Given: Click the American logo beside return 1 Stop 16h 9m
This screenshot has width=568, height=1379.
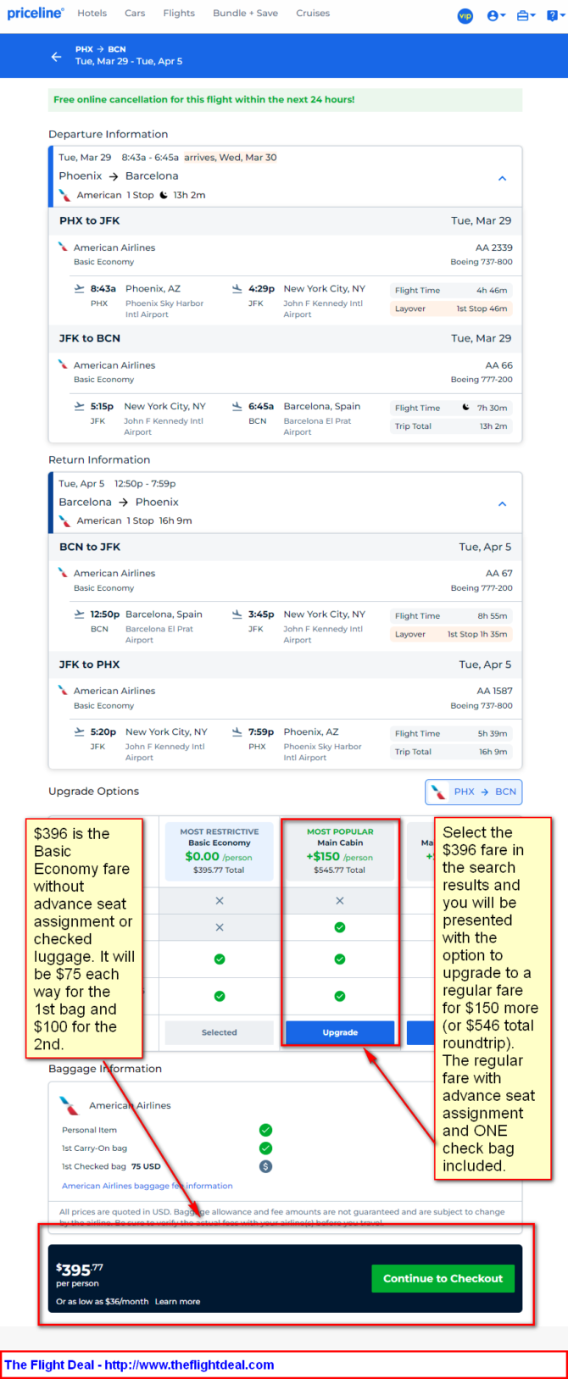Looking at the screenshot, I should [x=64, y=520].
